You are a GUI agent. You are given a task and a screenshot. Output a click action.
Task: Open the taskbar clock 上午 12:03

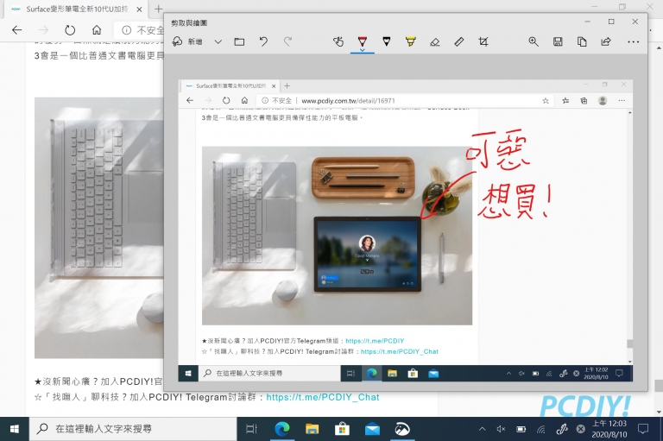point(609,429)
